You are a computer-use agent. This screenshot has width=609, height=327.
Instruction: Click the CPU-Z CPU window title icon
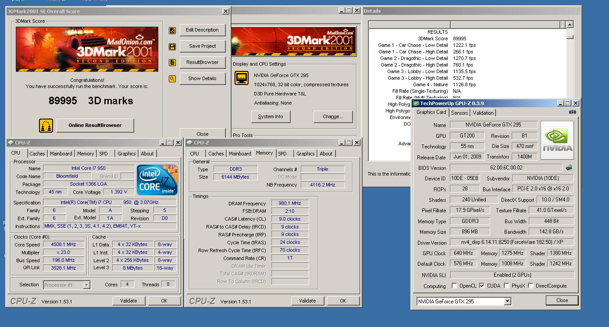click(11, 143)
